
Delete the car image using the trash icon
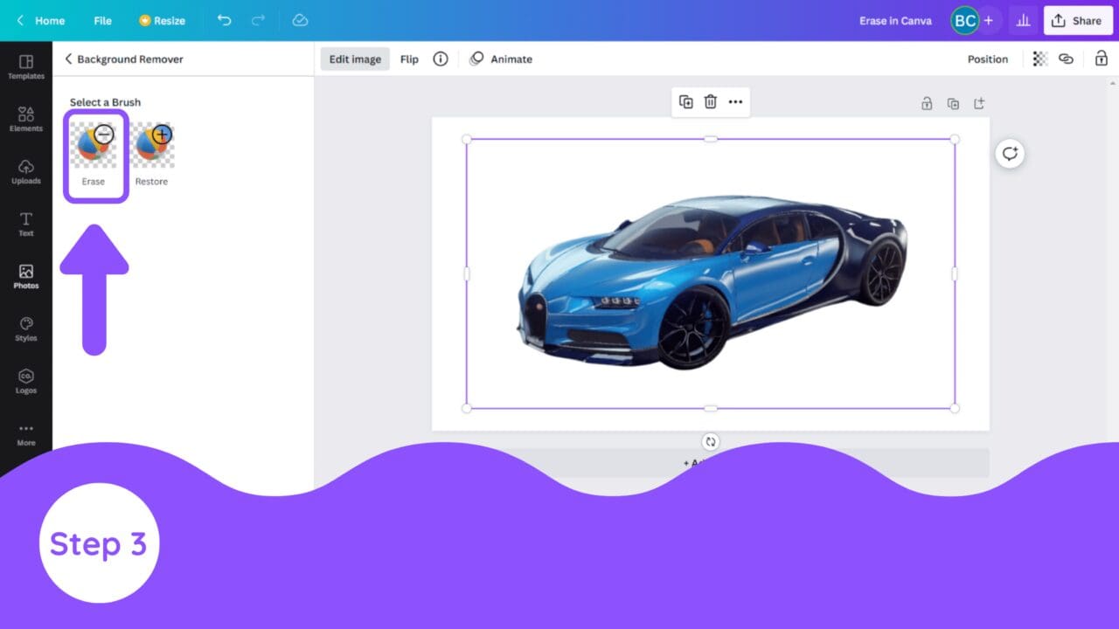pyautogui.click(x=710, y=101)
